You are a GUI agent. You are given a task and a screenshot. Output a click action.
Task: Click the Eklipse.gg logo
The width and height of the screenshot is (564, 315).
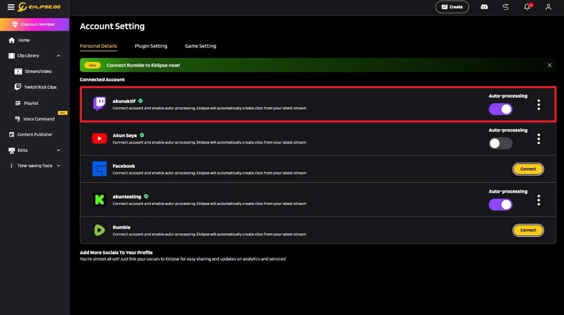click(x=40, y=7)
